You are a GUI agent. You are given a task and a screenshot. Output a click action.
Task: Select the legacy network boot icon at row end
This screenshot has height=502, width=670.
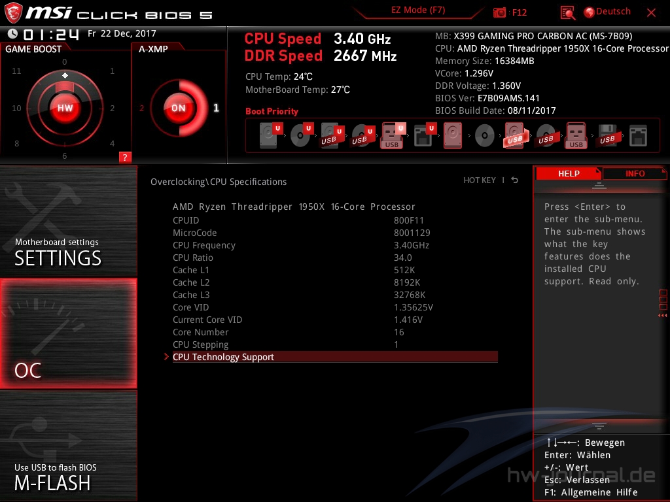tap(638, 136)
